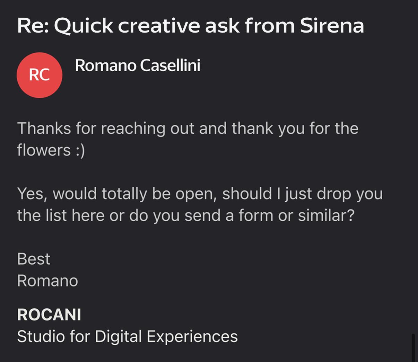Click the word "Re:" in subject
The image size is (418, 362).
[33, 26]
